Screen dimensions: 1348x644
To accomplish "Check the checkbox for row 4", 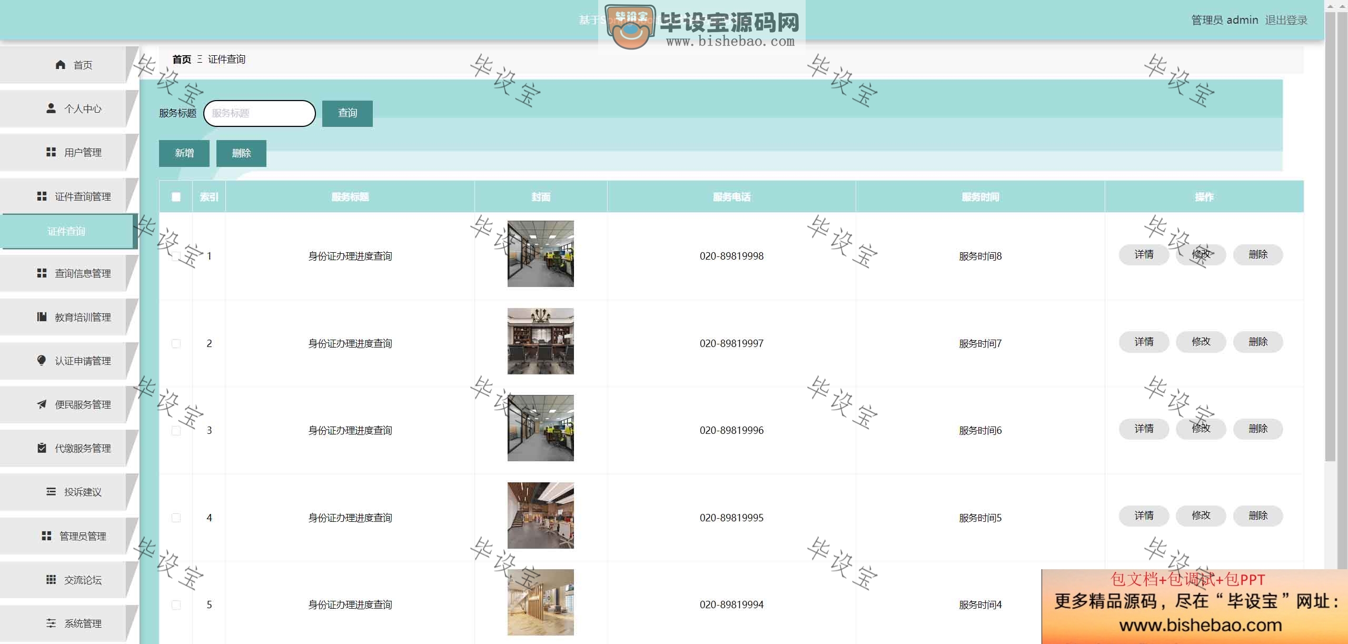I will click(176, 518).
